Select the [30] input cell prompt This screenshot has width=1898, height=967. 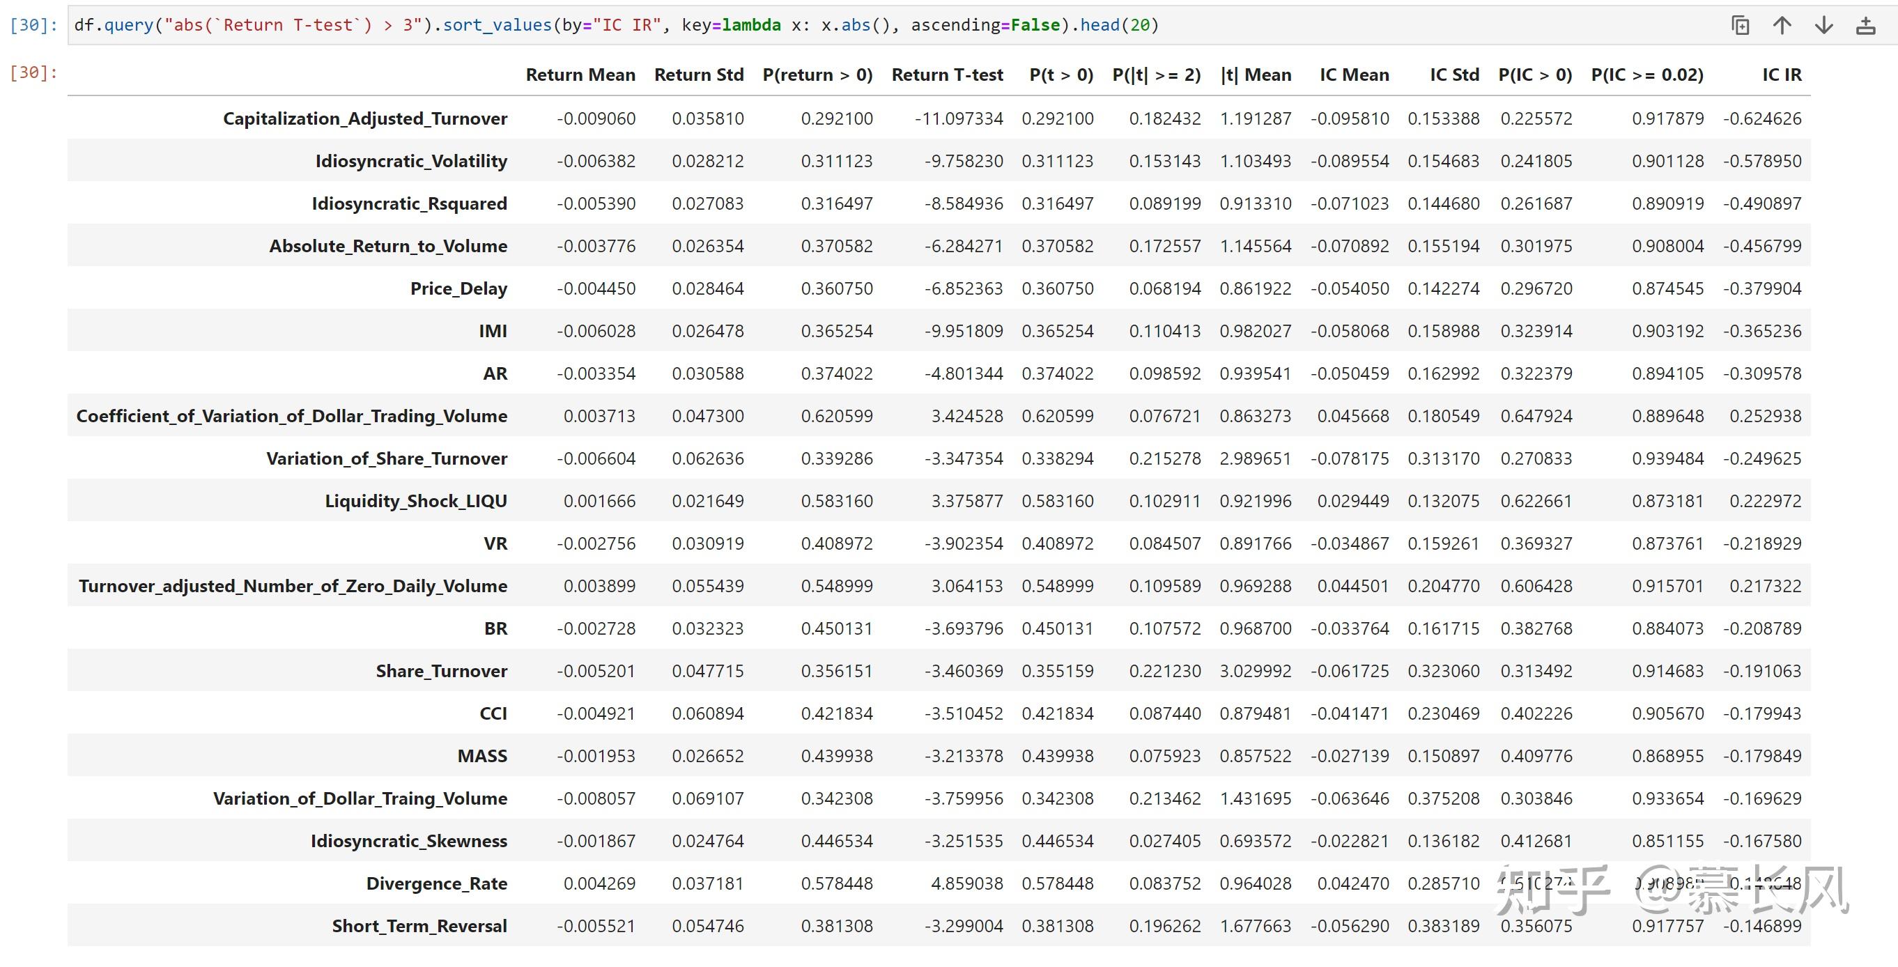pos(34,25)
